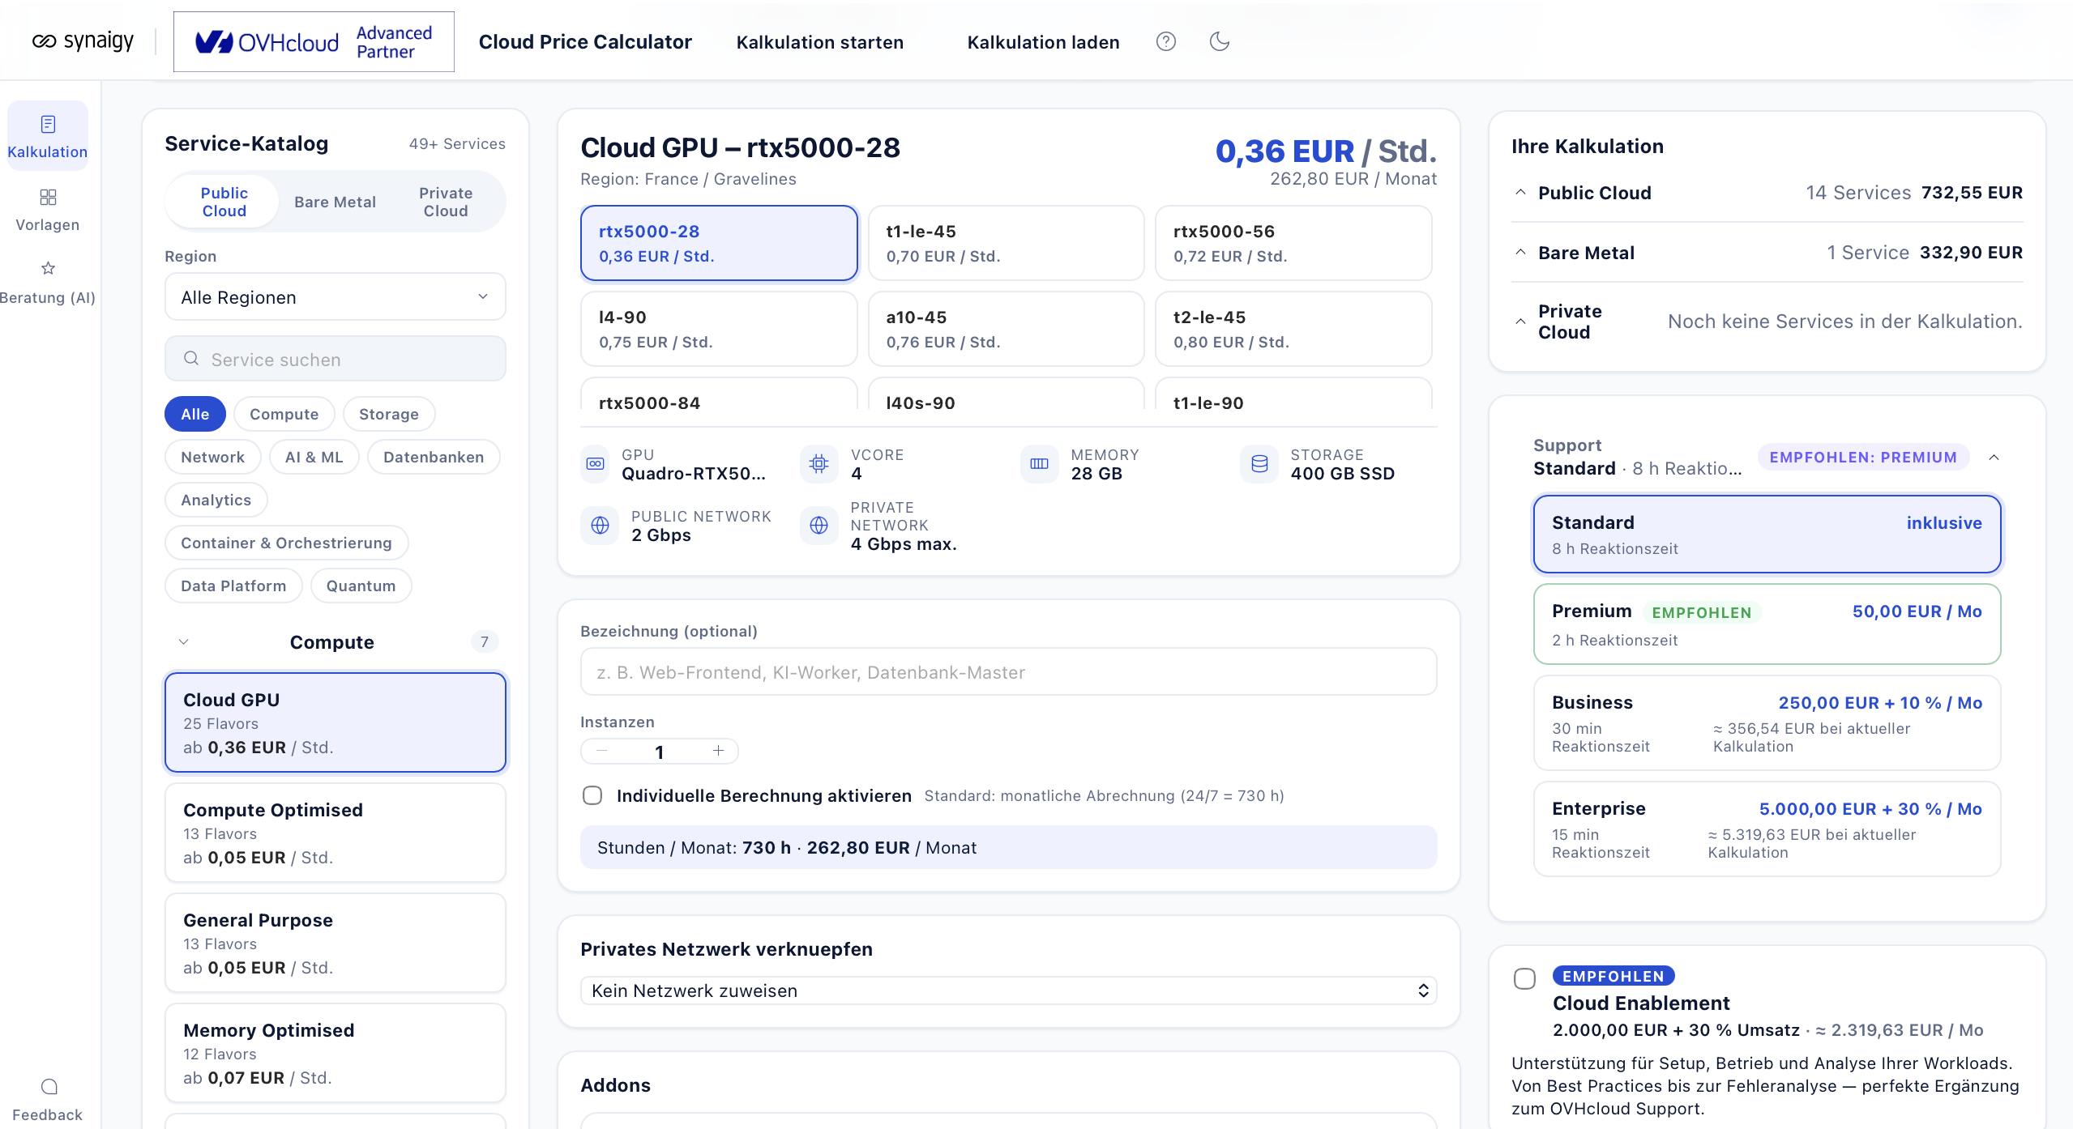
Task: Select the t1-le-45 flavor card
Action: pyautogui.click(x=1006, y=243)
